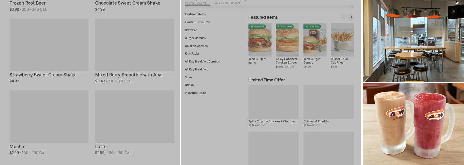Viewport: 464px width, 165px height.
Task: Jump to Burger Combos category
Action: (195, 38)
